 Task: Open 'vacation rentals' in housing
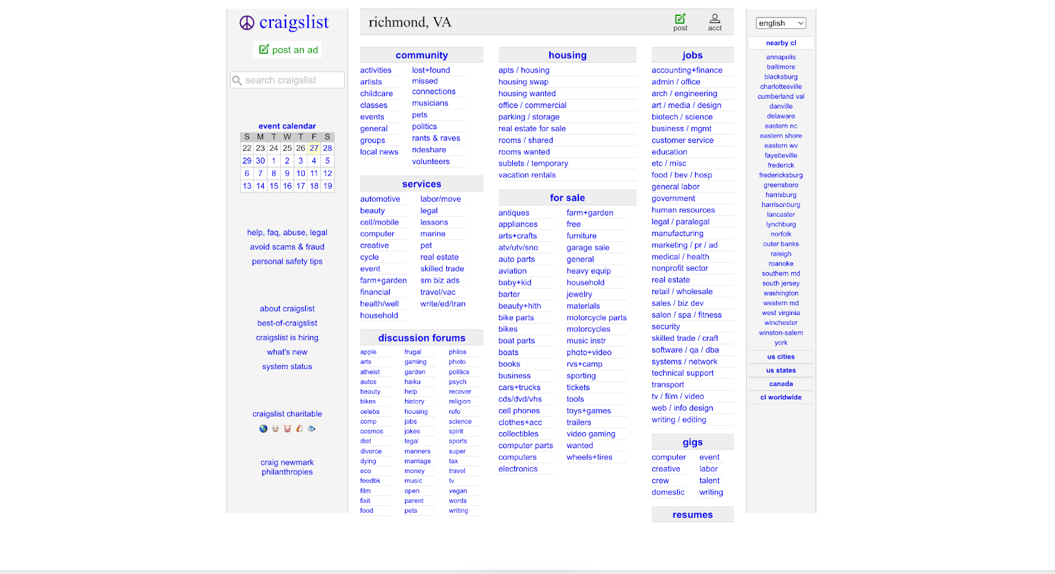tap(527, 175)
